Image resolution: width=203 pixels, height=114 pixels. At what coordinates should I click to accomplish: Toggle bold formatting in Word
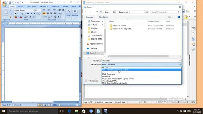tap(16, 14)
